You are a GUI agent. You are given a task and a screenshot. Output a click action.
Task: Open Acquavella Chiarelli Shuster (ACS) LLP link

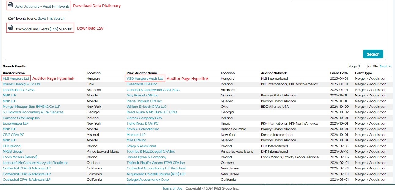point(156,174)
